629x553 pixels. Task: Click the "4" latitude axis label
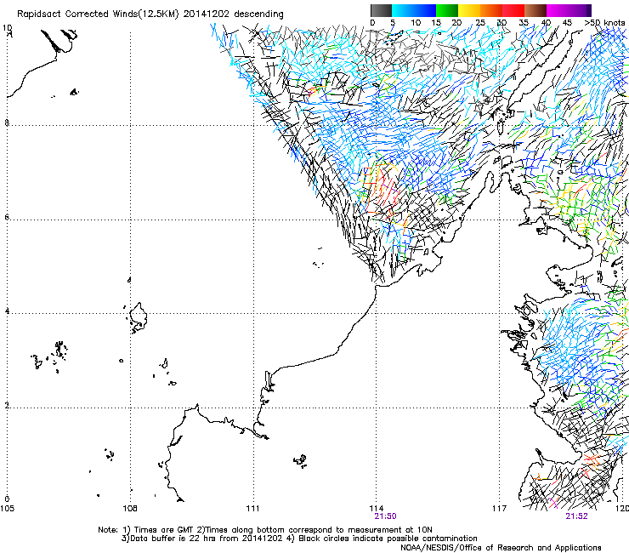pos(7,311)
